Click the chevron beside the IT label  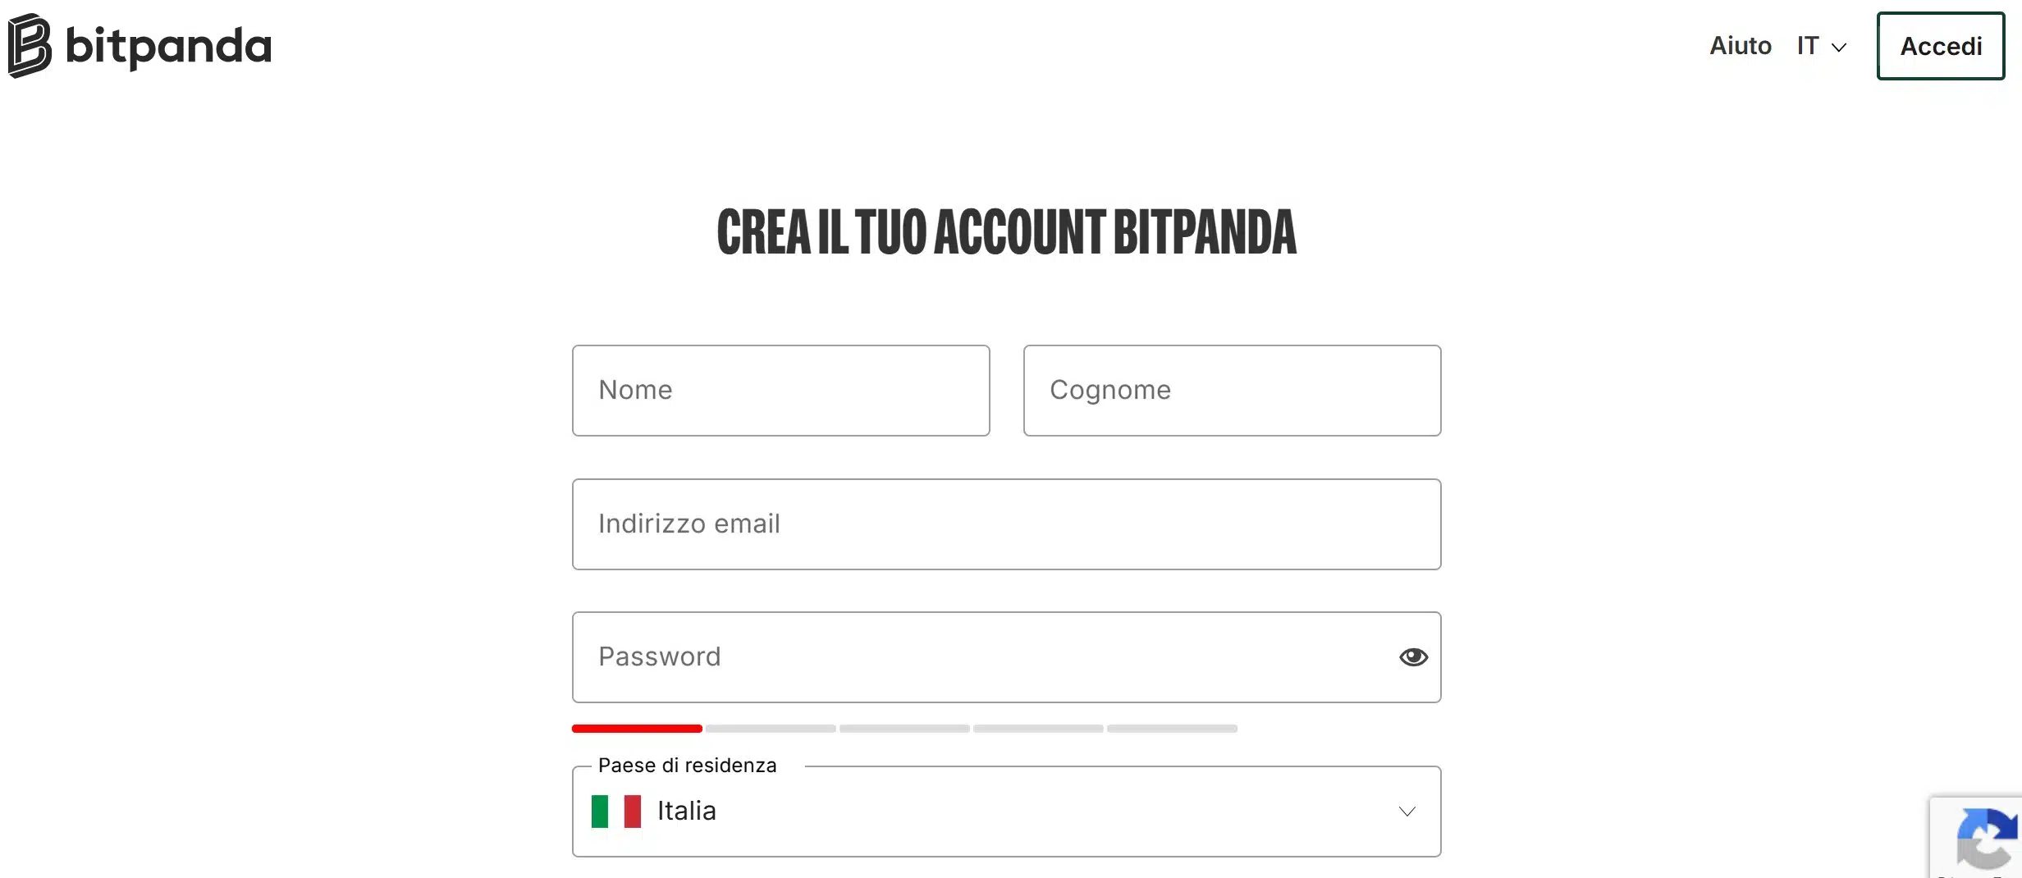click(x=1838, y=48)
